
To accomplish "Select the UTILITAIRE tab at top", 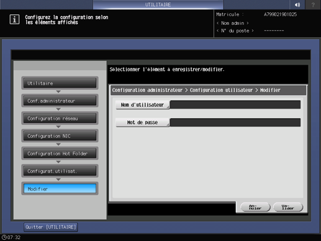I will coord(158,4).
